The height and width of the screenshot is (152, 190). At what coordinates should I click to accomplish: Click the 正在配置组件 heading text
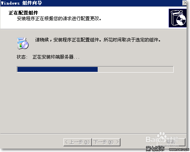[23, 13]
